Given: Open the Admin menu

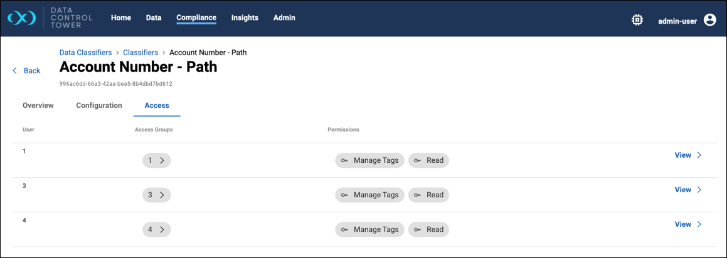Looking at the screenshot, I should pos(284,18).
